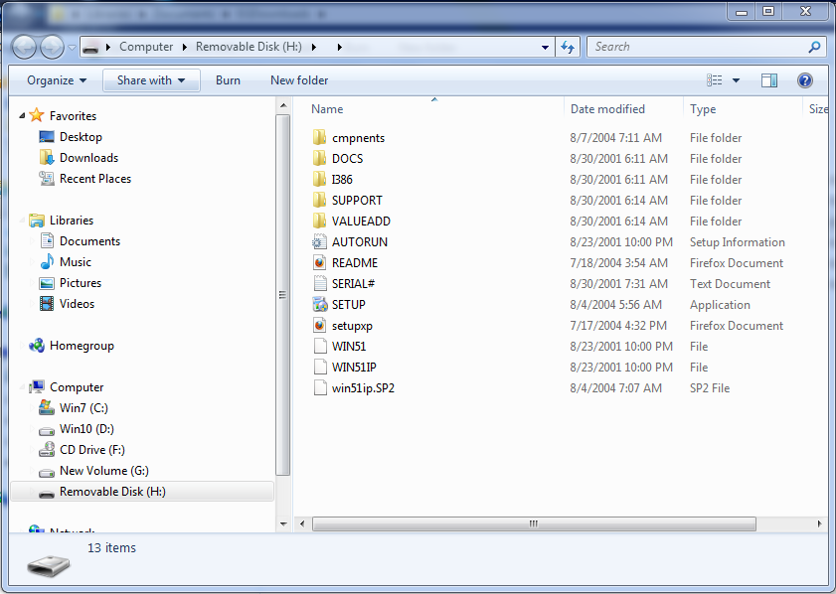Open Music library in sidebar

[76, 261]
